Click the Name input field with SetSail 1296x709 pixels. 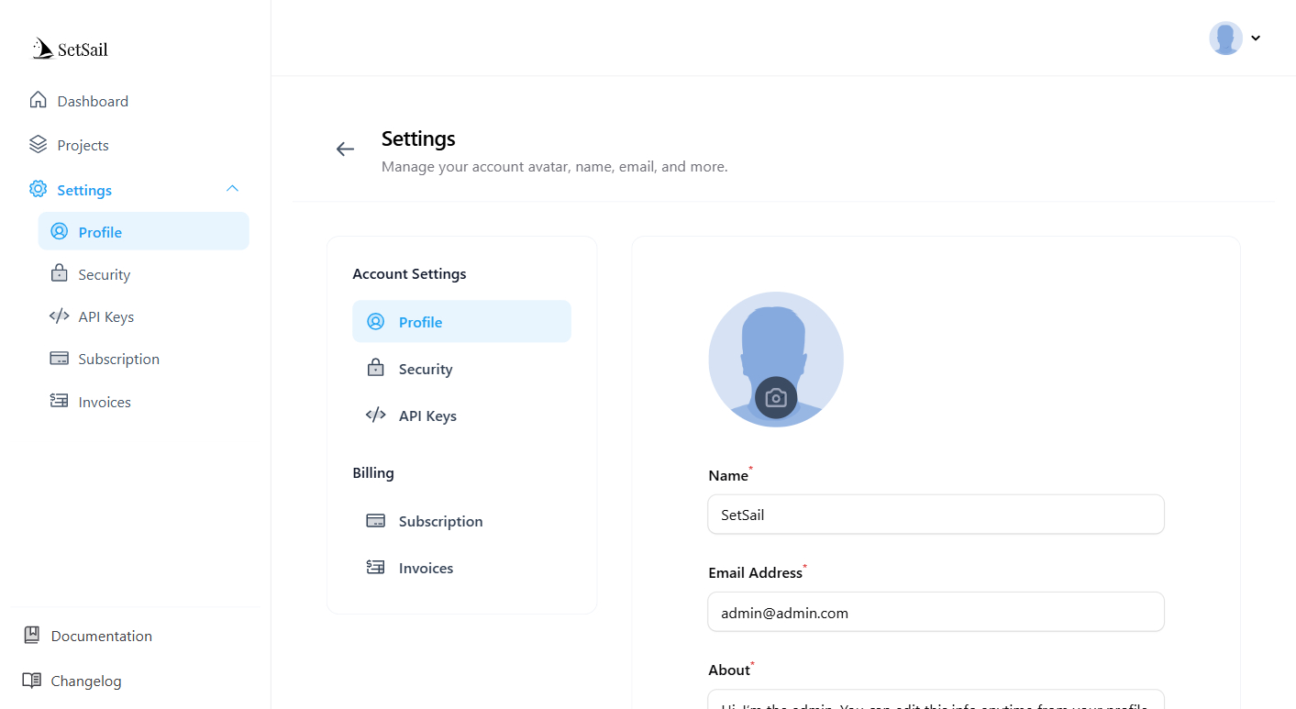pos(936,515)
